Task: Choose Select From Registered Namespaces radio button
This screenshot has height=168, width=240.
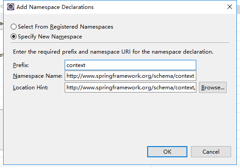Action: pyautogui.click(x=14, y=27)
